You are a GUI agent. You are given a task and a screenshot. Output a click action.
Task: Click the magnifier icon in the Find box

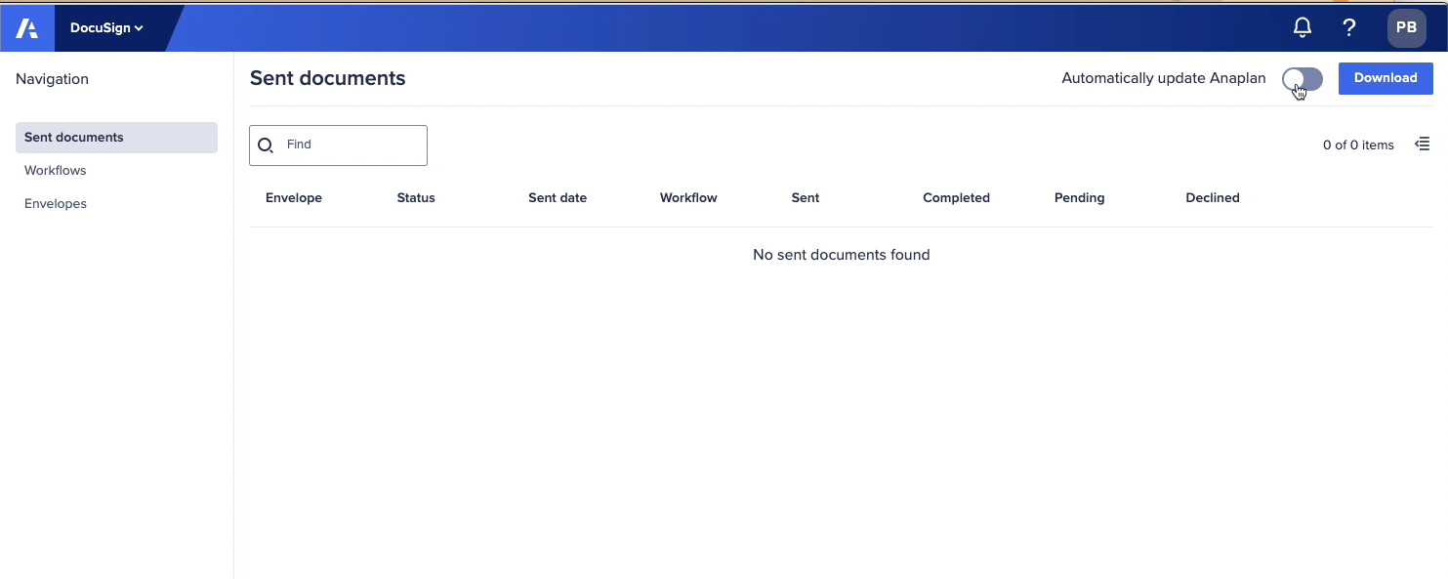266,145
